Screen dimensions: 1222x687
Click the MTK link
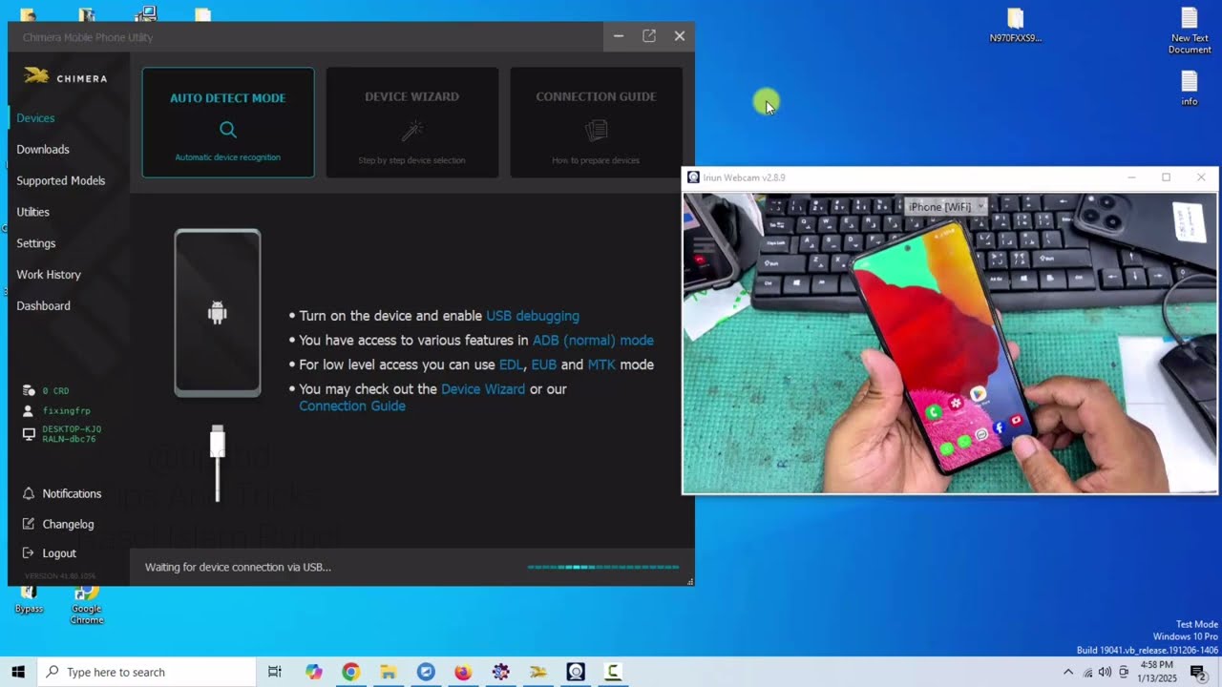[x=601, y=364]
